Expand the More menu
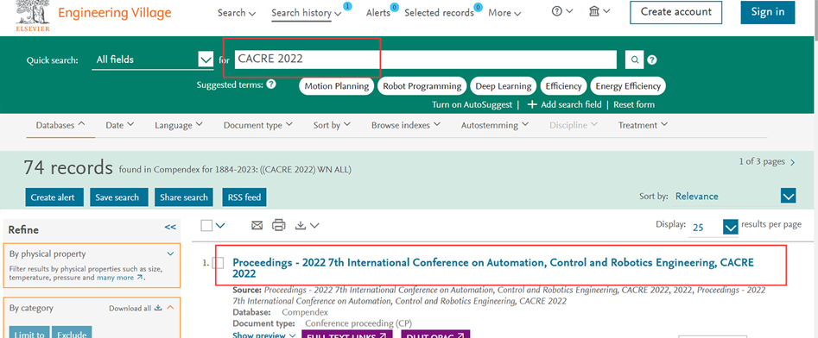The height and width of the screenshot is (338, 818). (x=504, y=13)
